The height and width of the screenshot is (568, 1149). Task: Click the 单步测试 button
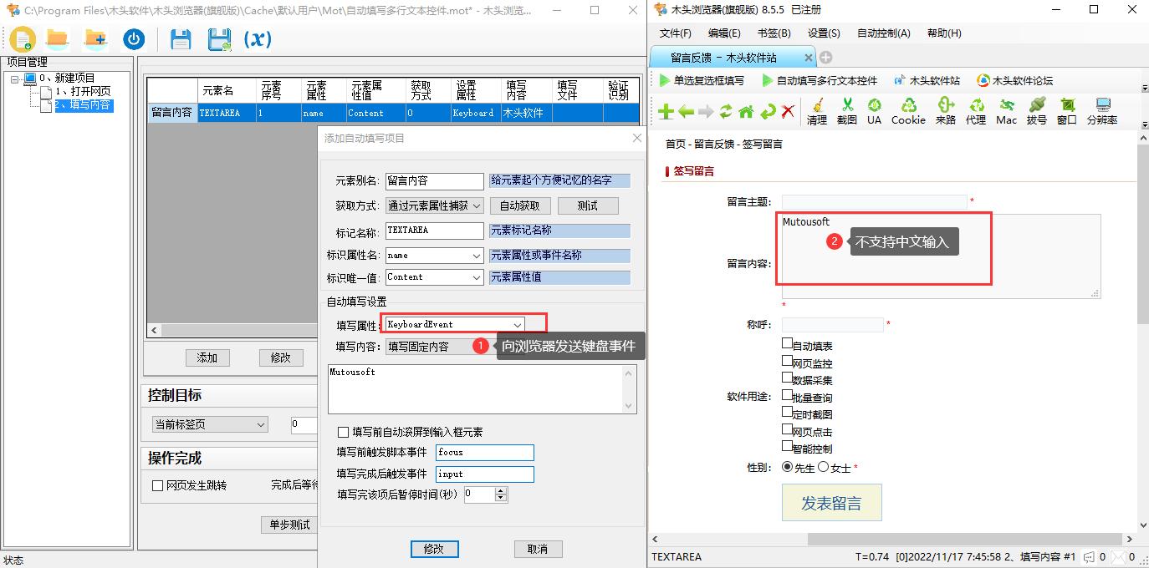[x=288, y=525]
